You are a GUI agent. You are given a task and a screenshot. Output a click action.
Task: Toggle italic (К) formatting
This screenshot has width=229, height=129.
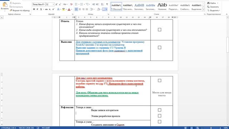(x=37, y=9)
